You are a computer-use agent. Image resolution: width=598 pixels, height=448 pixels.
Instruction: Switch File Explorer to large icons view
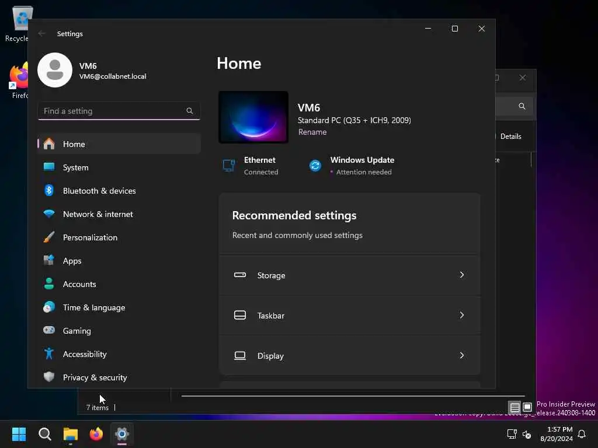(x=527, y=407)
